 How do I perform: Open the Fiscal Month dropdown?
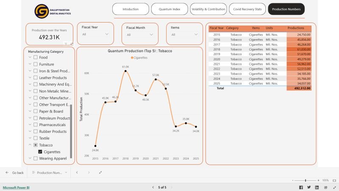point(140,34)
